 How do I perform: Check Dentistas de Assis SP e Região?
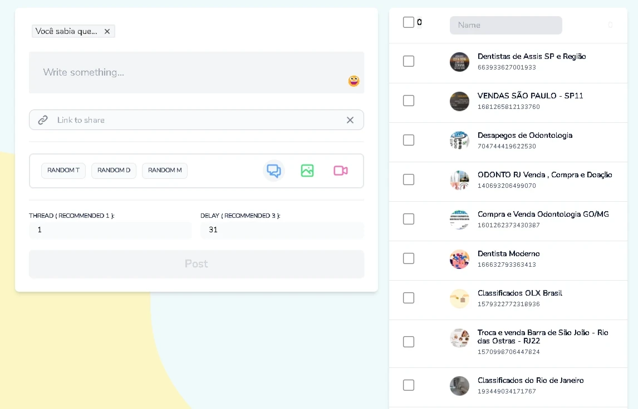[409, 61]
